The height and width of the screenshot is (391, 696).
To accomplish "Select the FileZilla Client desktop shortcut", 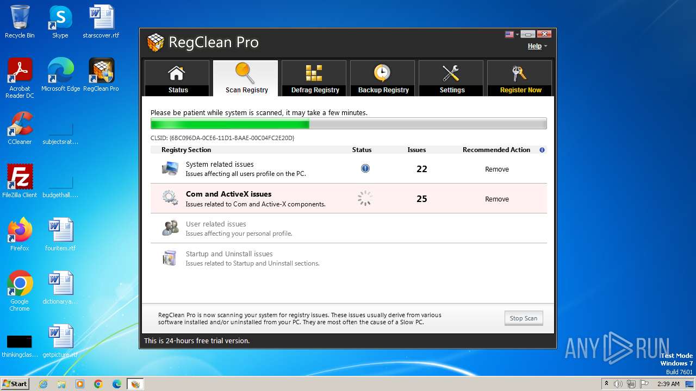I will click(x=20, y=181).
